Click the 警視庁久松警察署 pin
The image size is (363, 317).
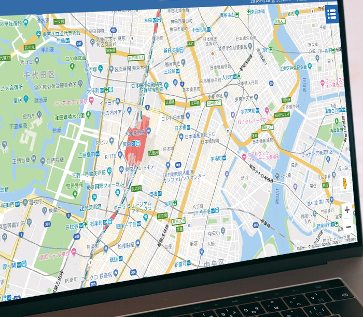tap(249, 46)
